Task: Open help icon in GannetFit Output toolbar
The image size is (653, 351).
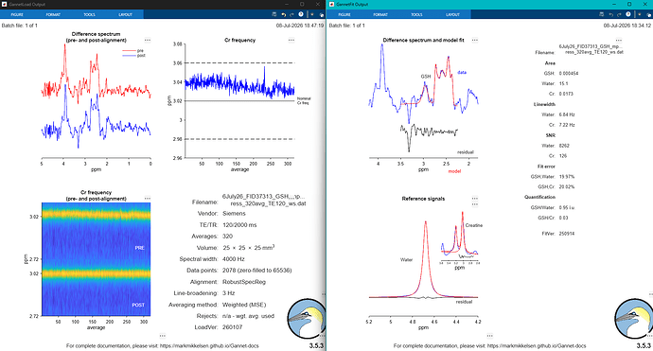Action: [628, 14]
